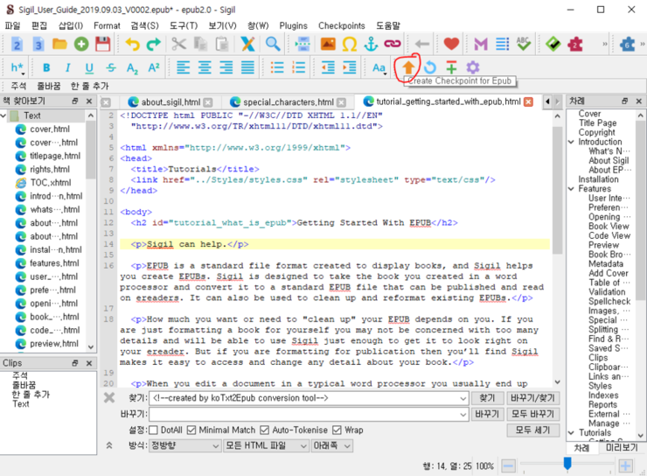The image size is (647, 476).
Task: Click the red heart Donate icon
Action: (x=451, y=44)
